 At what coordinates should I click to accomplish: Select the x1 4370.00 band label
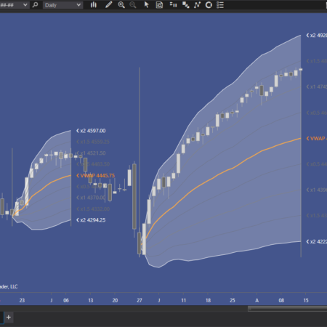(x=91, y=198)
